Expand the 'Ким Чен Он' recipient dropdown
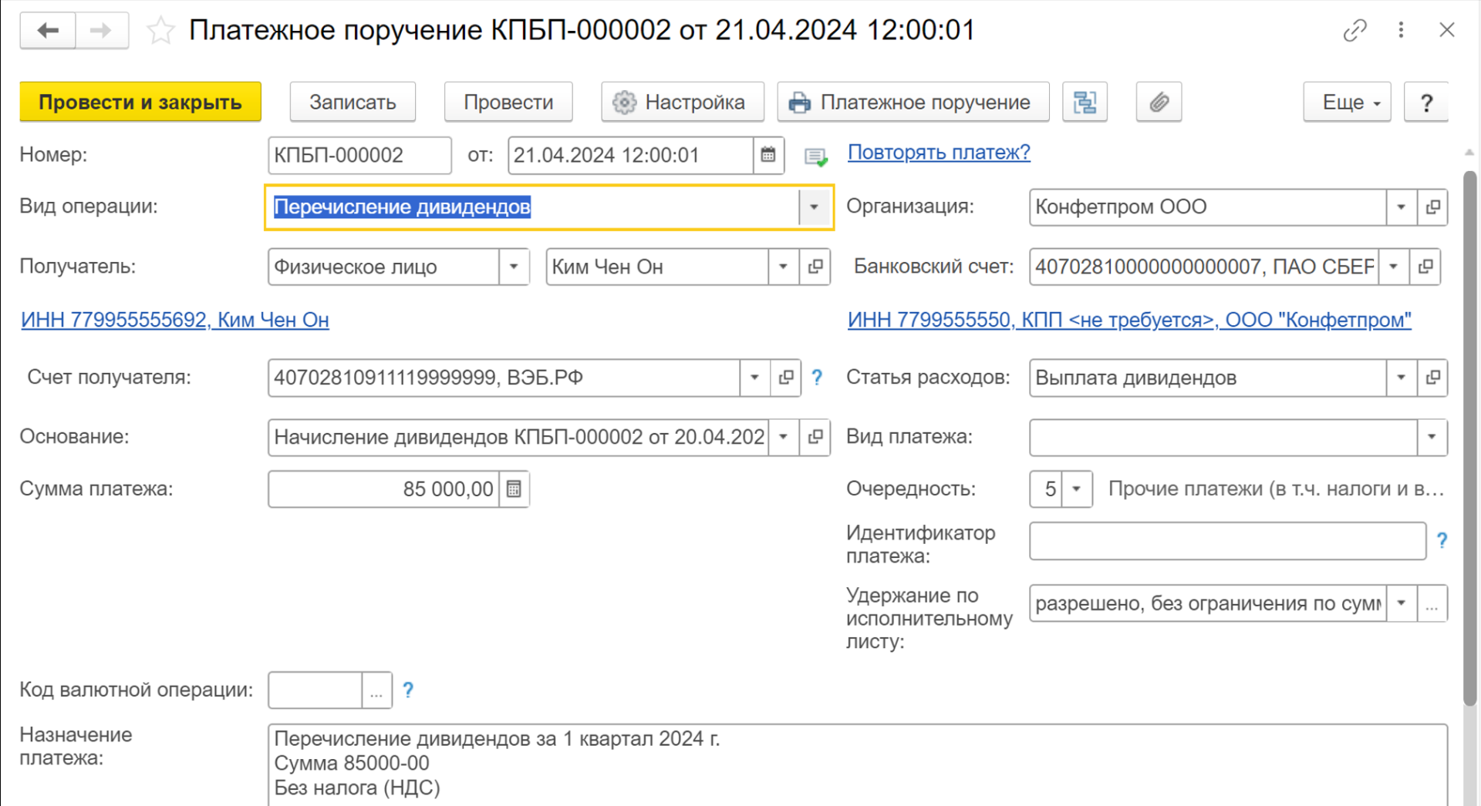 tap(783, 267)
